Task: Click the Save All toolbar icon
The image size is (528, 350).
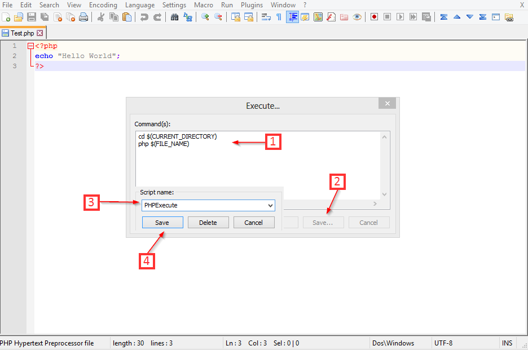Action: pos(45,17)
